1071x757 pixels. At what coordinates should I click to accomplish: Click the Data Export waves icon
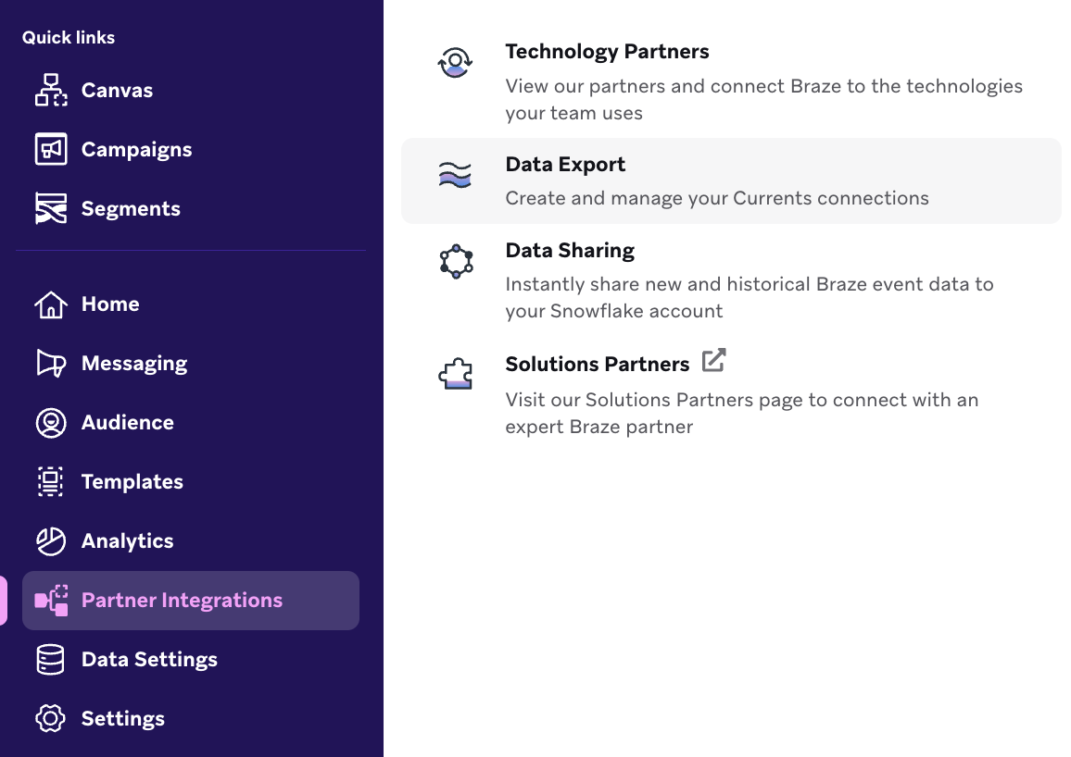point(455,175)
